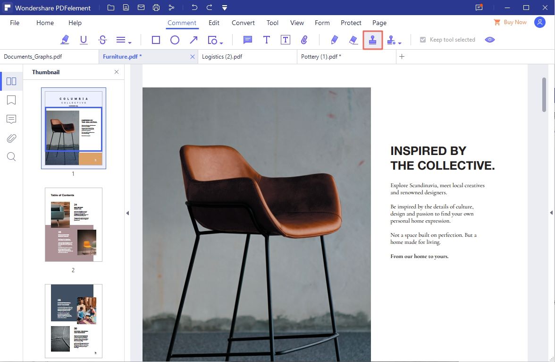The height and width of the screenshot is (362, 555).
Task: Toggle underline text markup
Action: [x=84, y=40]
